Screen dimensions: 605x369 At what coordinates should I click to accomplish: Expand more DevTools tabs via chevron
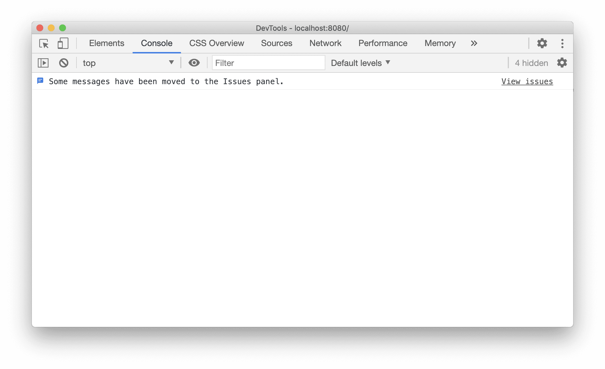pyautogui.click(x=474, y=43)
